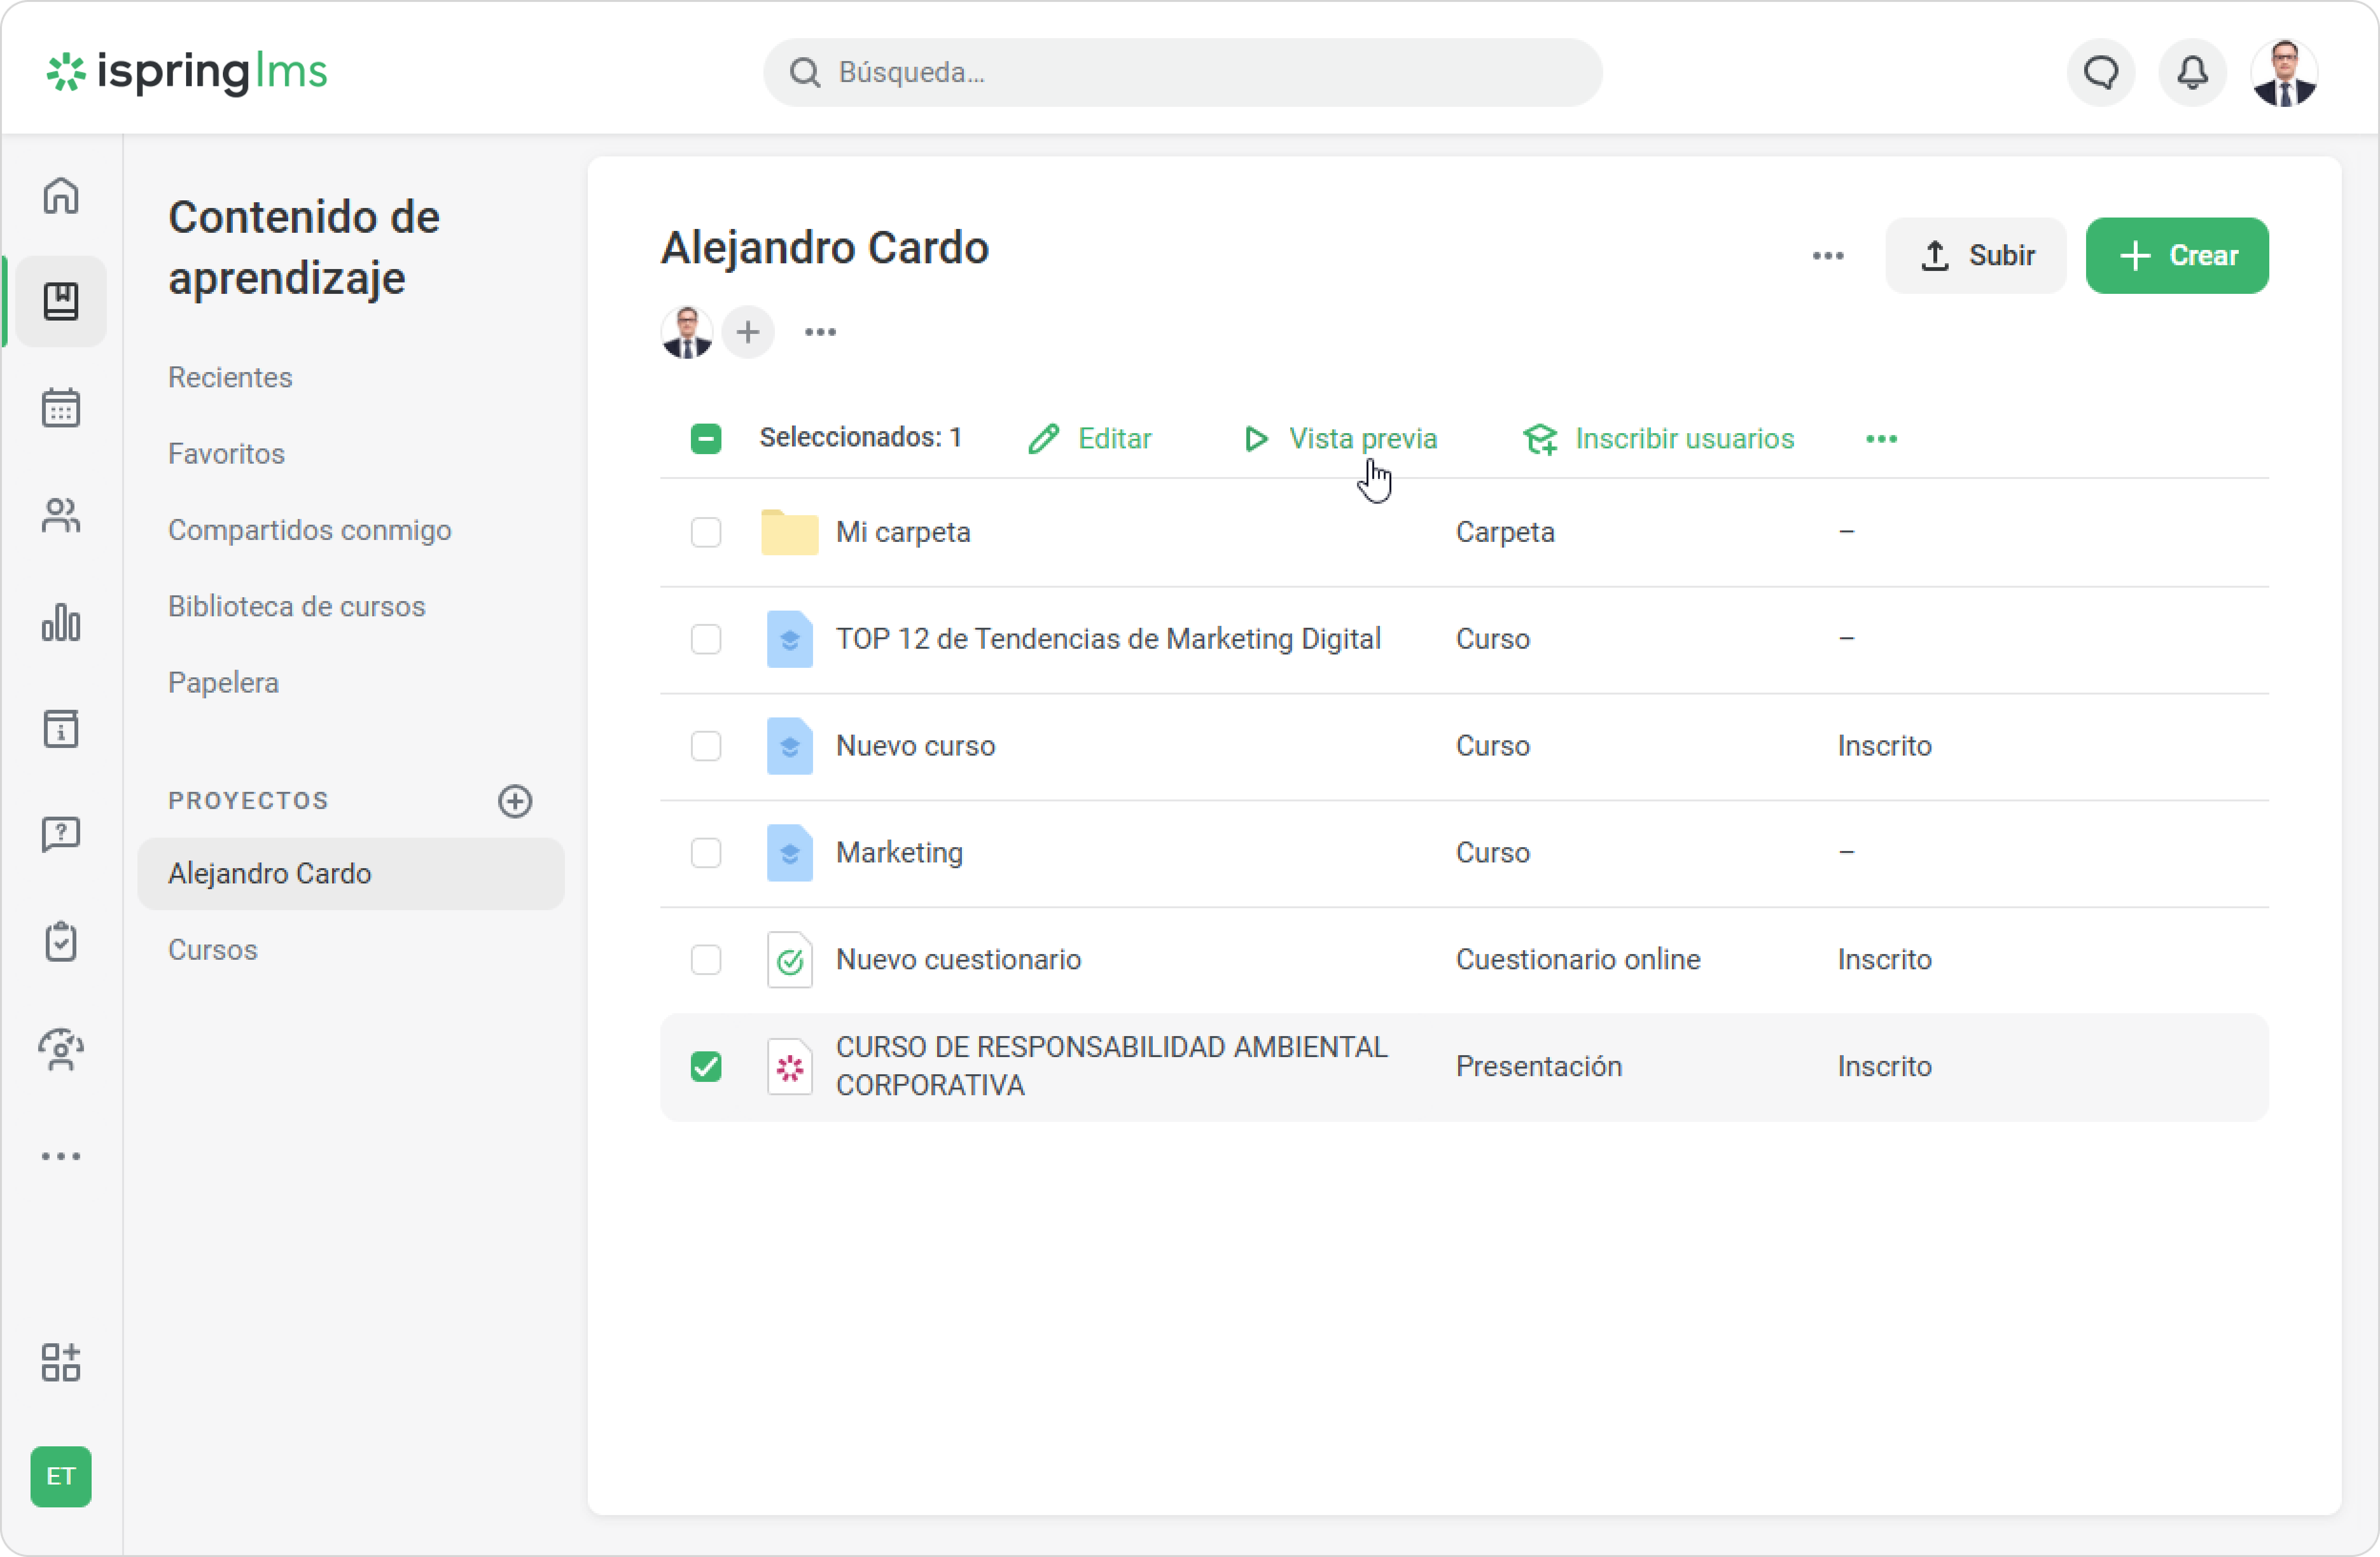
Task: Open the users icon in sidebar
Action: [61, 515]
